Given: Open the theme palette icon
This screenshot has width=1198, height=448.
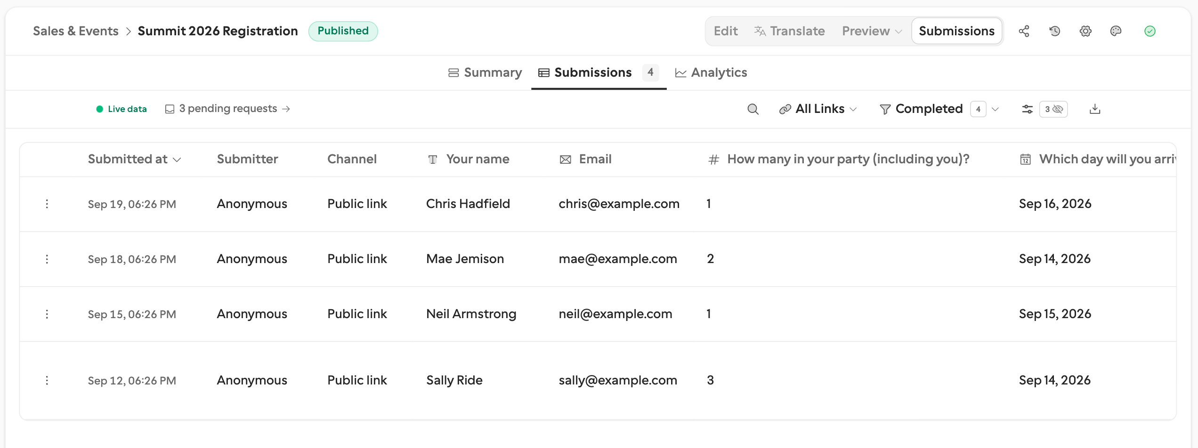Looking at the screenshot, I should click(1116, 31).
